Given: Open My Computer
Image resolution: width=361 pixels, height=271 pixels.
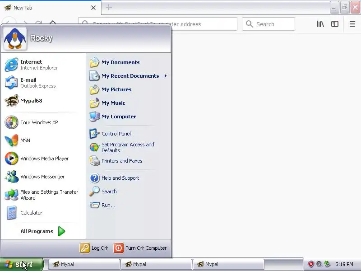Looking at the screenshot, I should coord(128,117).
